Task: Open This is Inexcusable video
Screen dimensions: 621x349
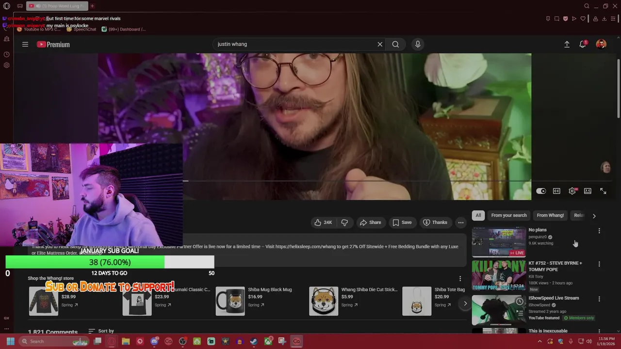Action: pyautogui.click(x=548, y=331)
